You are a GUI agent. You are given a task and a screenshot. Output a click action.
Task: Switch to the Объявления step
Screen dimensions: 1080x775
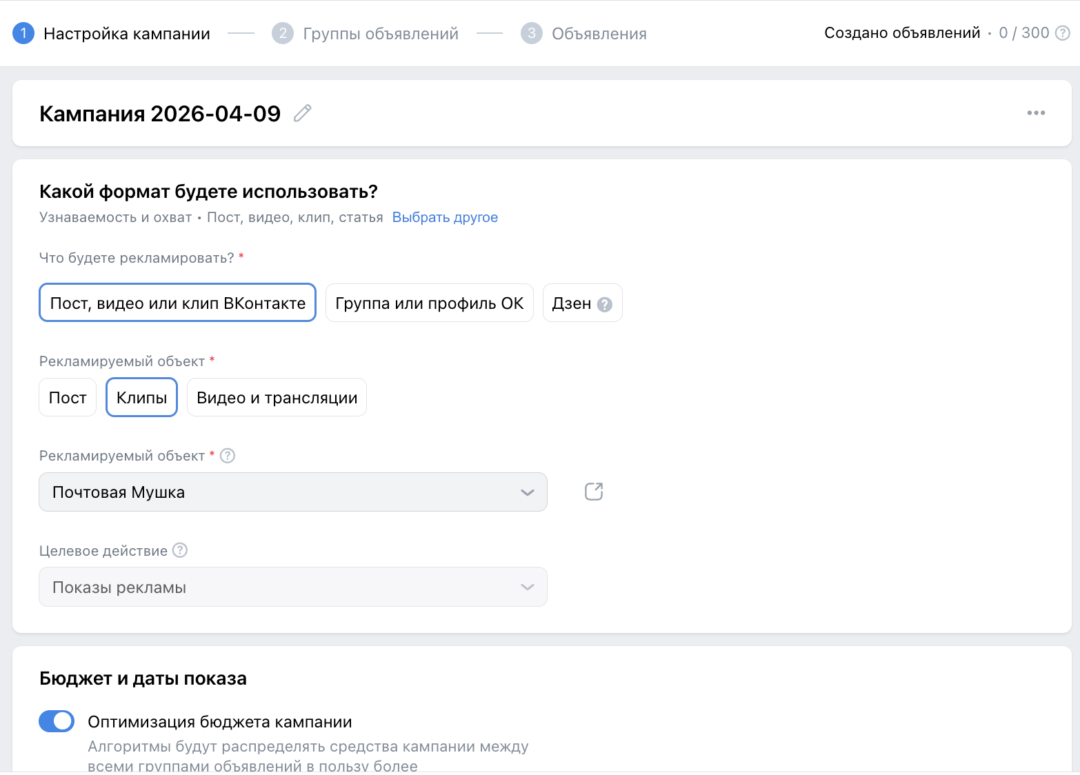coord(599,32)
